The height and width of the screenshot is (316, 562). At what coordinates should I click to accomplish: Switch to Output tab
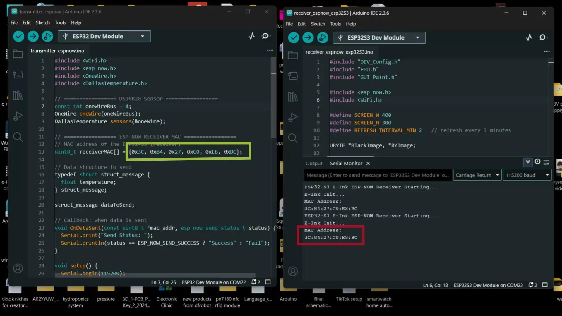(314, 163)
